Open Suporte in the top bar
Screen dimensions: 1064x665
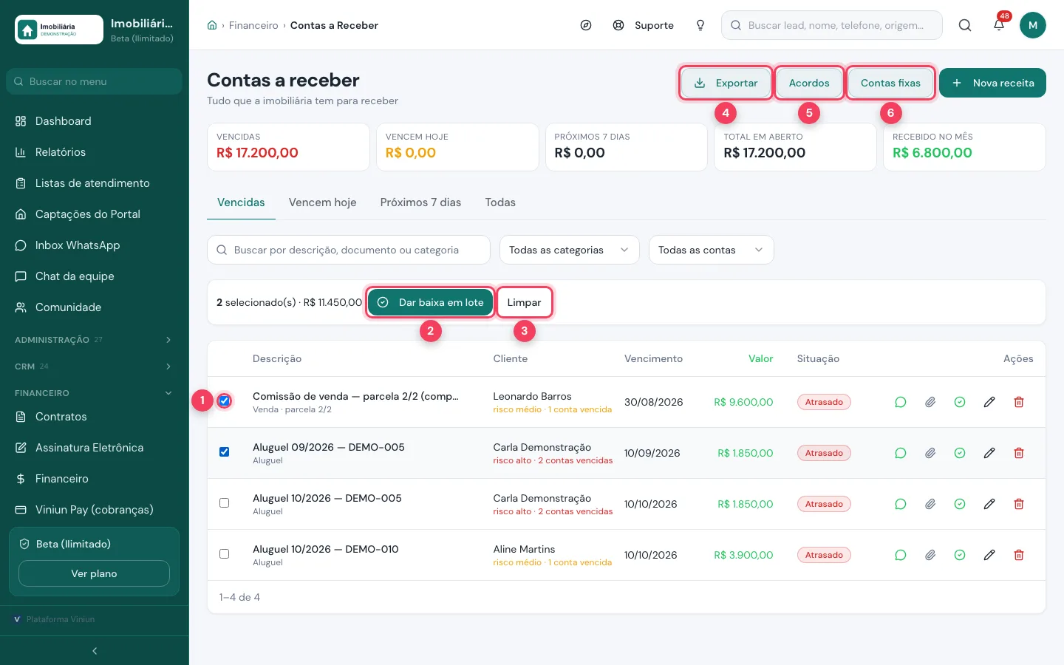tap(644, 25)
